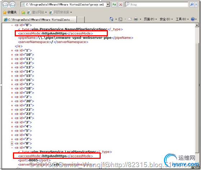
Task: Expand the e id="21" node
Action: [x=12, y=105]
